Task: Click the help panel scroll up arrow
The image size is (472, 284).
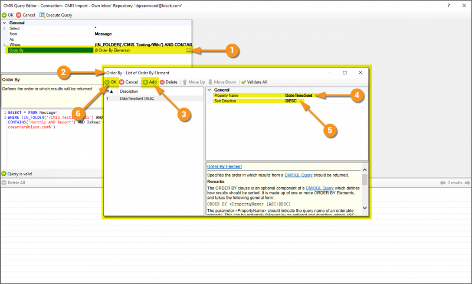Action: coord(365,170)
